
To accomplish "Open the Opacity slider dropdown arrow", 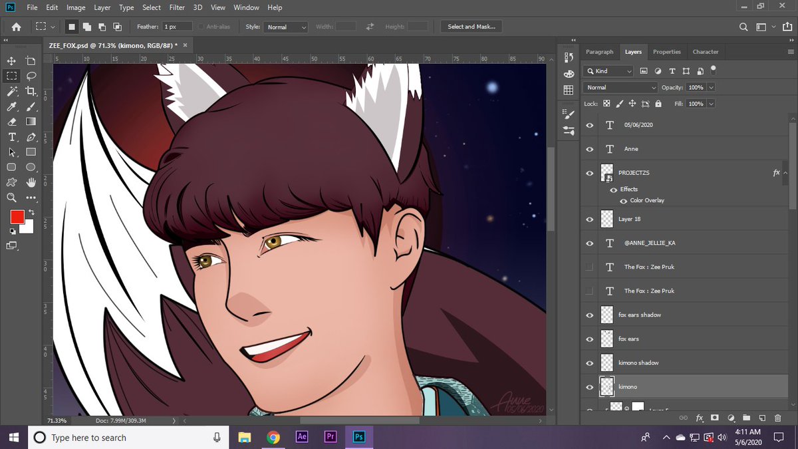I will (712, 87).
